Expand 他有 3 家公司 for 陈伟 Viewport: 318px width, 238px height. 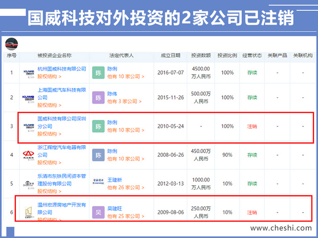tap(124, 101)
